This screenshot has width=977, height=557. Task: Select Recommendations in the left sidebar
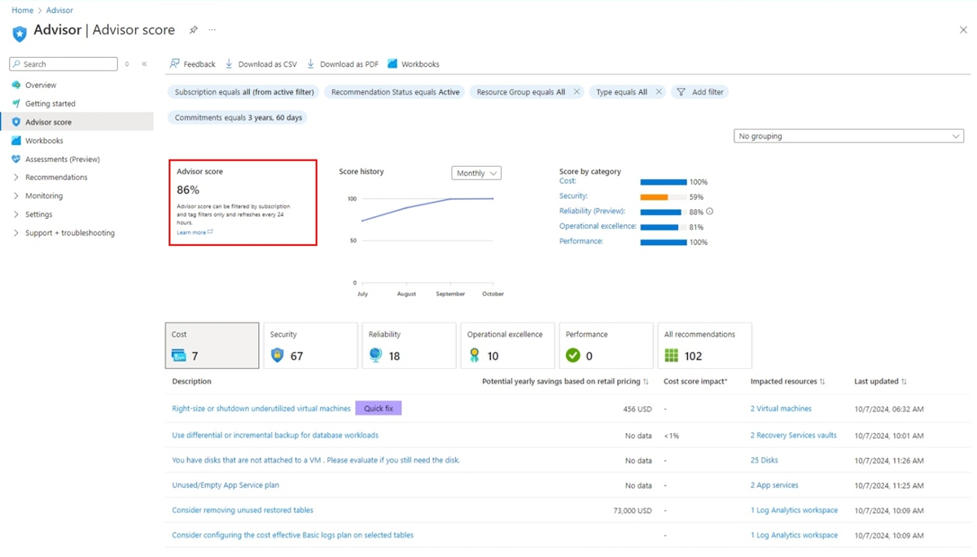click(55, 177)
